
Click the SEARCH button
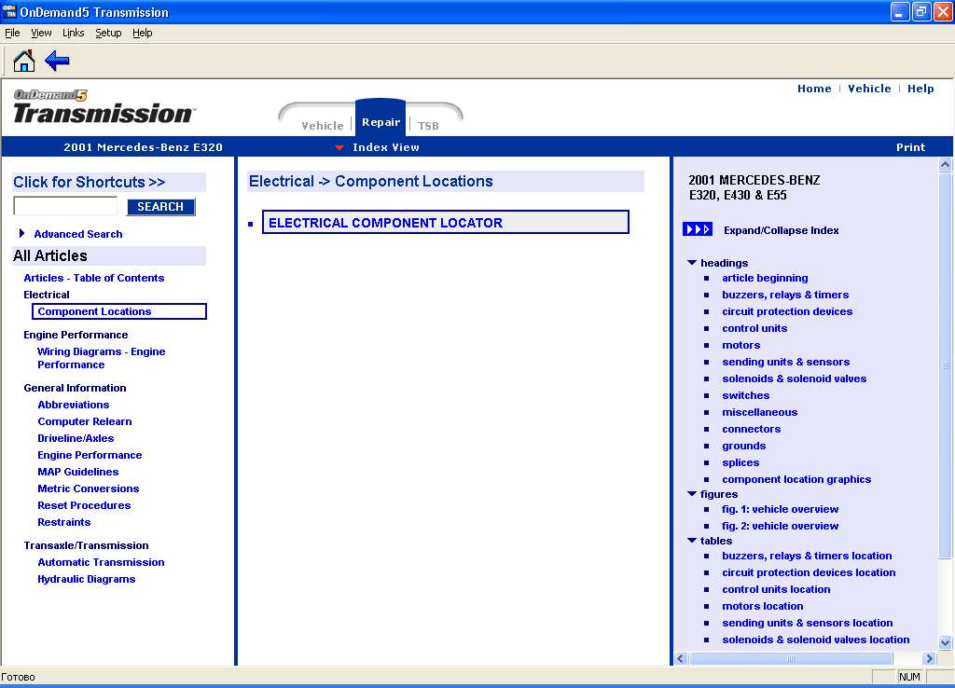(x=160, y=207)
